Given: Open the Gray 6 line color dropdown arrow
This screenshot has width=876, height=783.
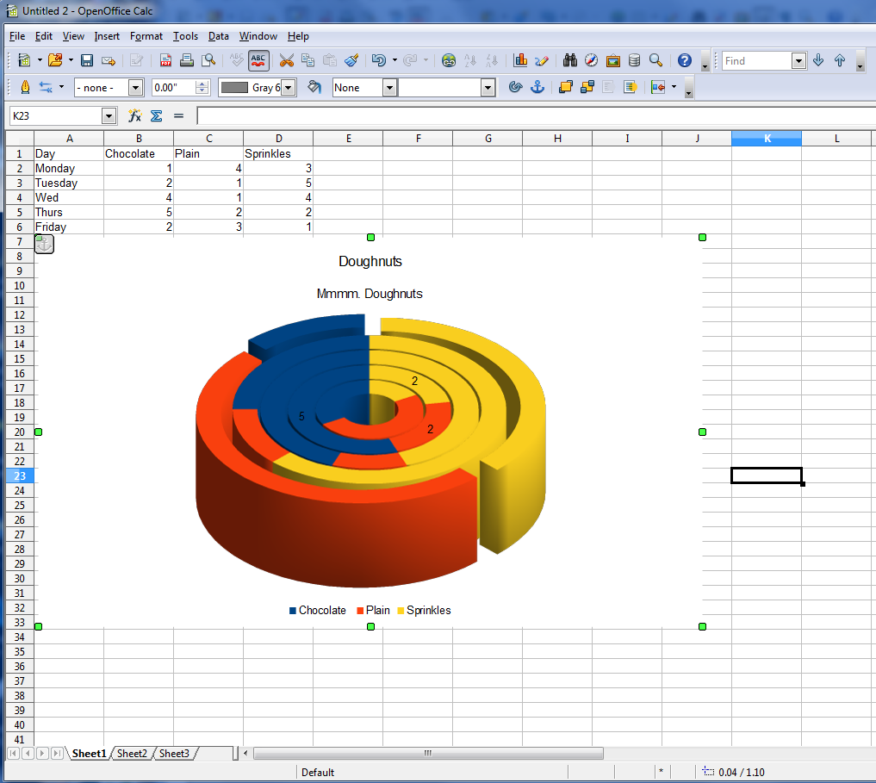Looking at the screenshot, I should click(289, 88).
